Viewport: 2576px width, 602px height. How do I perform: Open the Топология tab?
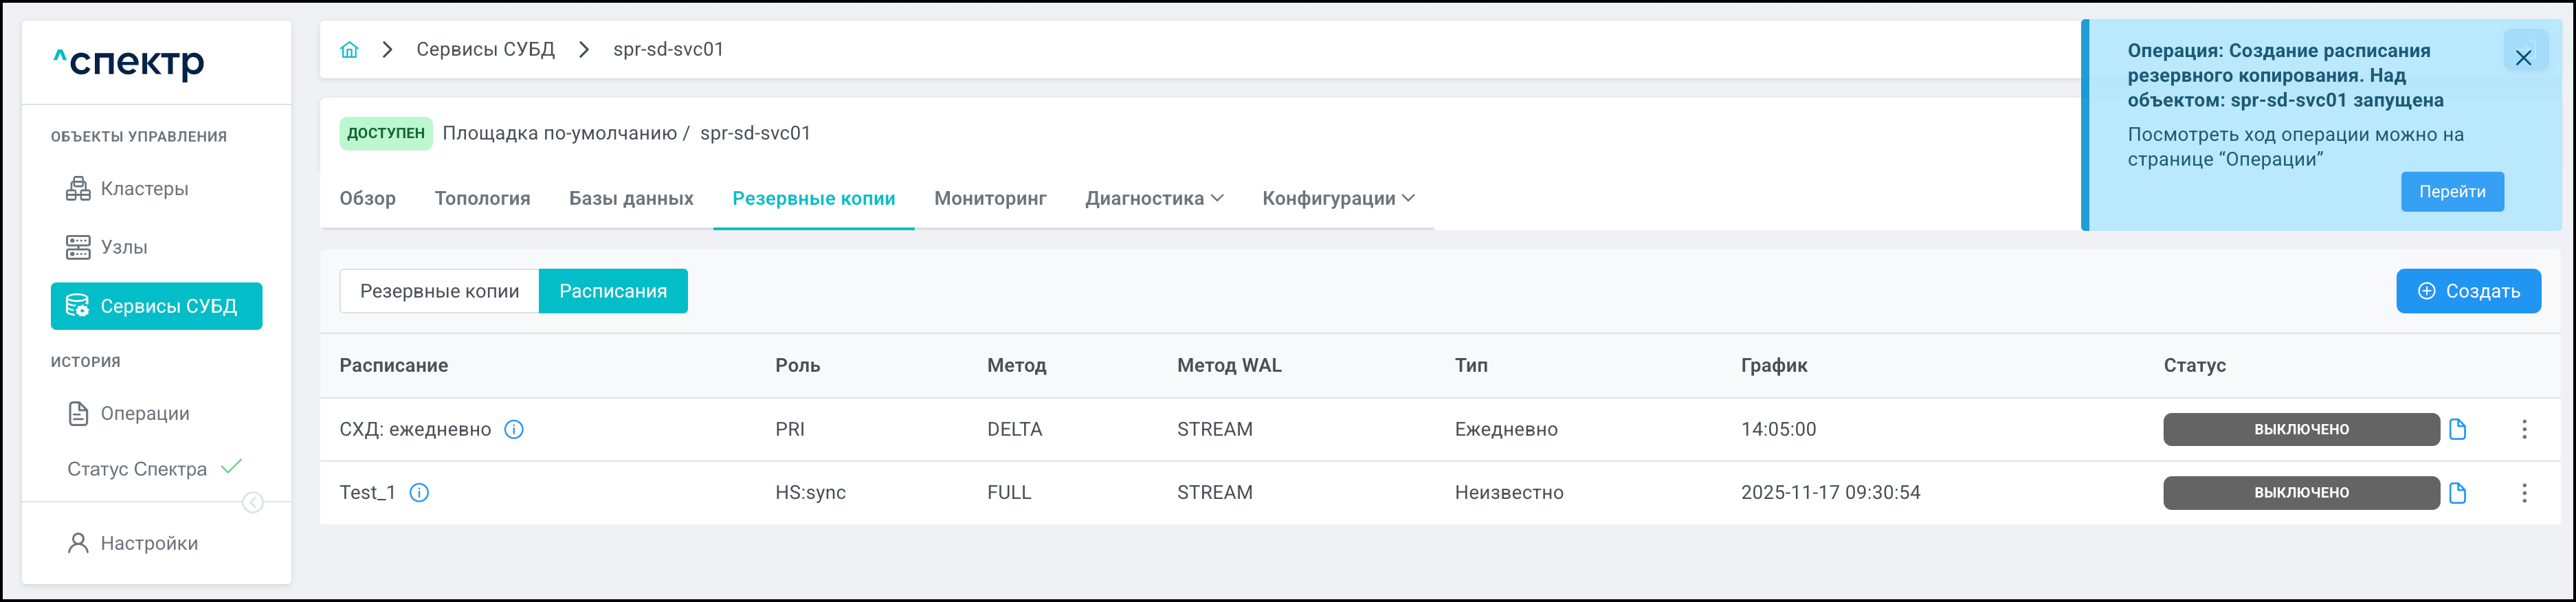pos(482,199)
